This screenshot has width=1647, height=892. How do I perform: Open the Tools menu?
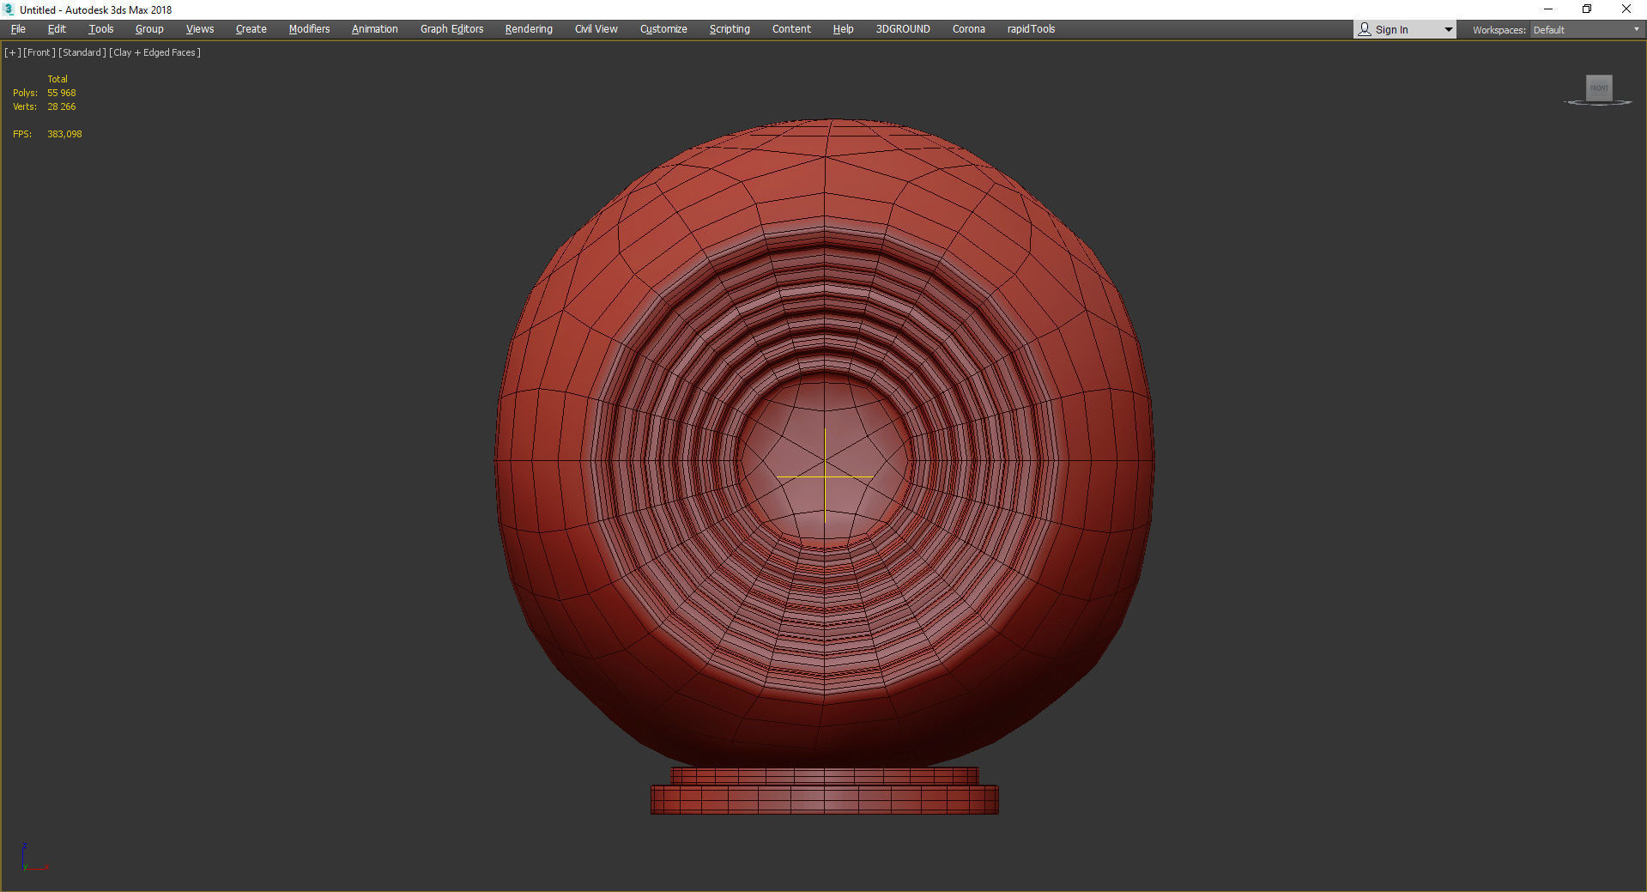pyautogui.click(x=101, y=29)
